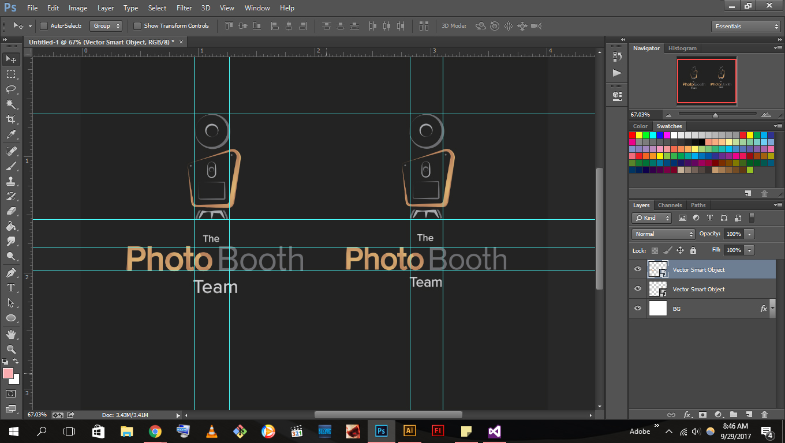The height and width of the screenshot is (443, 785).
Task: Open Adobe Illustrator from the taskbar
Action: (409, 431)
